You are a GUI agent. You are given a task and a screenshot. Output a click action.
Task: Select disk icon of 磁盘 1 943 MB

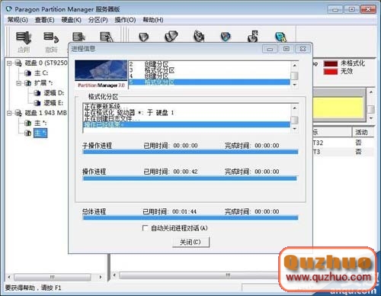pos(18,113)
